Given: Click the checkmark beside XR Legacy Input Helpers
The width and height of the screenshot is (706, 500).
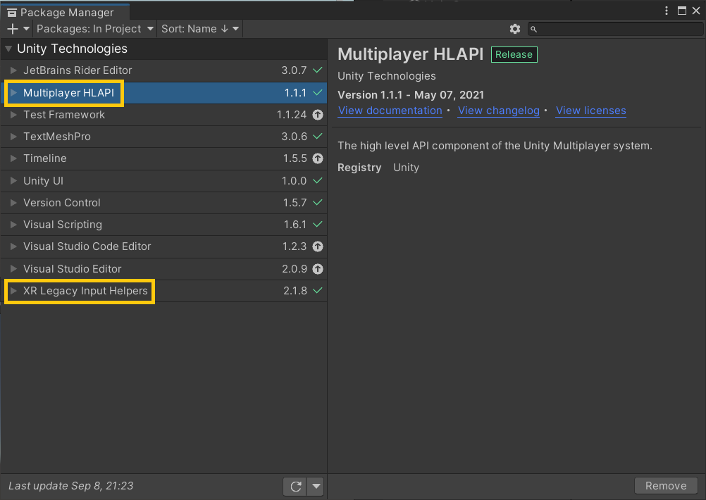Looking at the screenshot, I should tap(318, 291).
